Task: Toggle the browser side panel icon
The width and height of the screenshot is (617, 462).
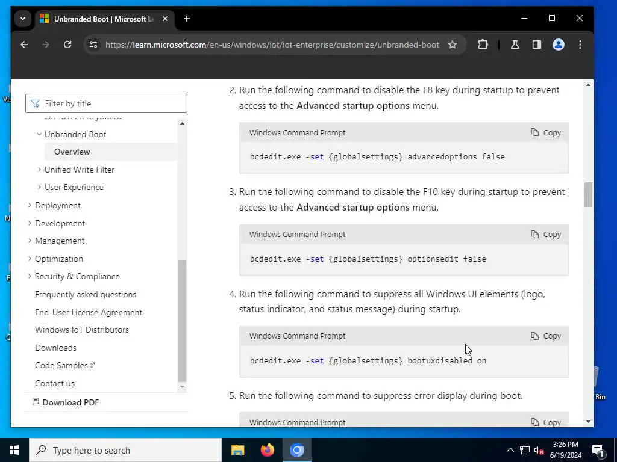Action: (537, 45)
